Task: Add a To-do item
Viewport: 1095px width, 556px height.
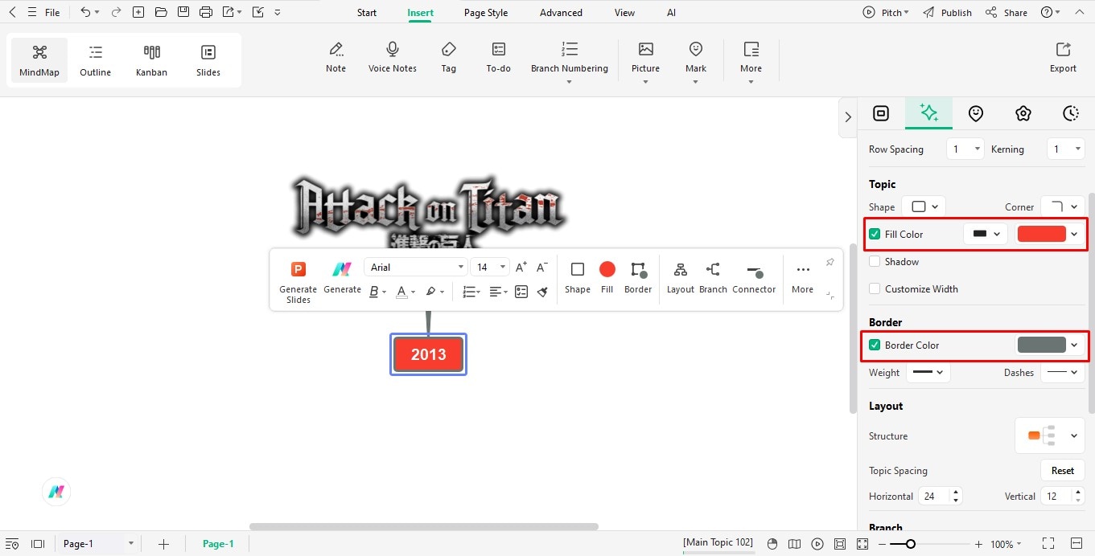Action: (499, 57)
